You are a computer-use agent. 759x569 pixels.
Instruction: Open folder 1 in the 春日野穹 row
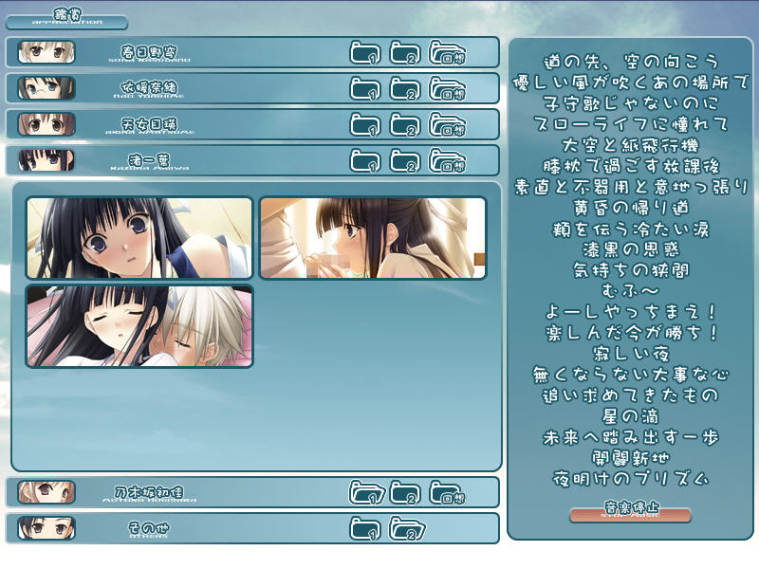pyautogui.click(x=365, y=52)
